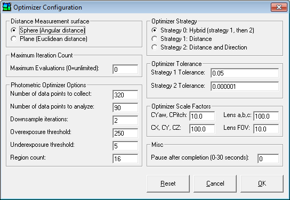The image size is (290, 200).
Task: Click the Lens FOV scale factor field
Action: coord(266,129)
